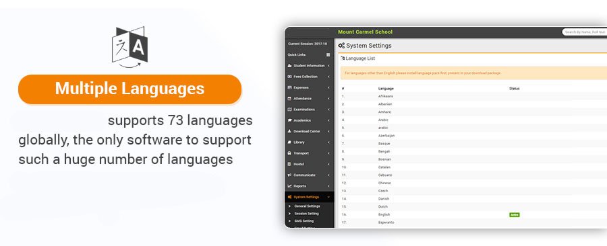
Task: Select the Azerbaijan language row
Action: point(473,136)
